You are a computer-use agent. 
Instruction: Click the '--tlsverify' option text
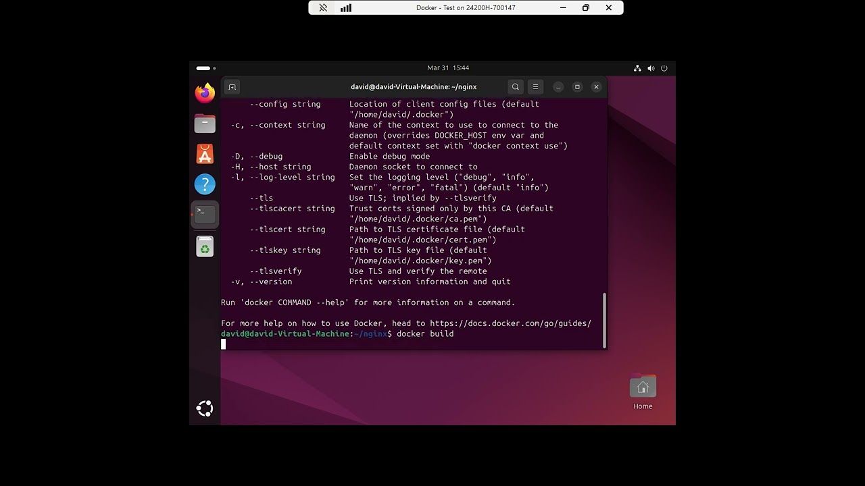(x=276, y=271)
